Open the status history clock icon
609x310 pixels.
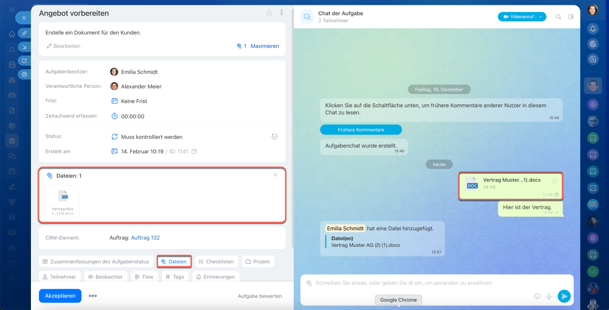click(275, 137)
